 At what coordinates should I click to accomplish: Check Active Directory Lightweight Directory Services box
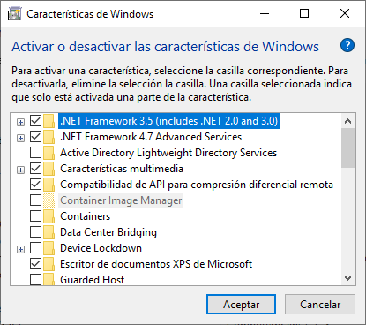tap(35, 153)
